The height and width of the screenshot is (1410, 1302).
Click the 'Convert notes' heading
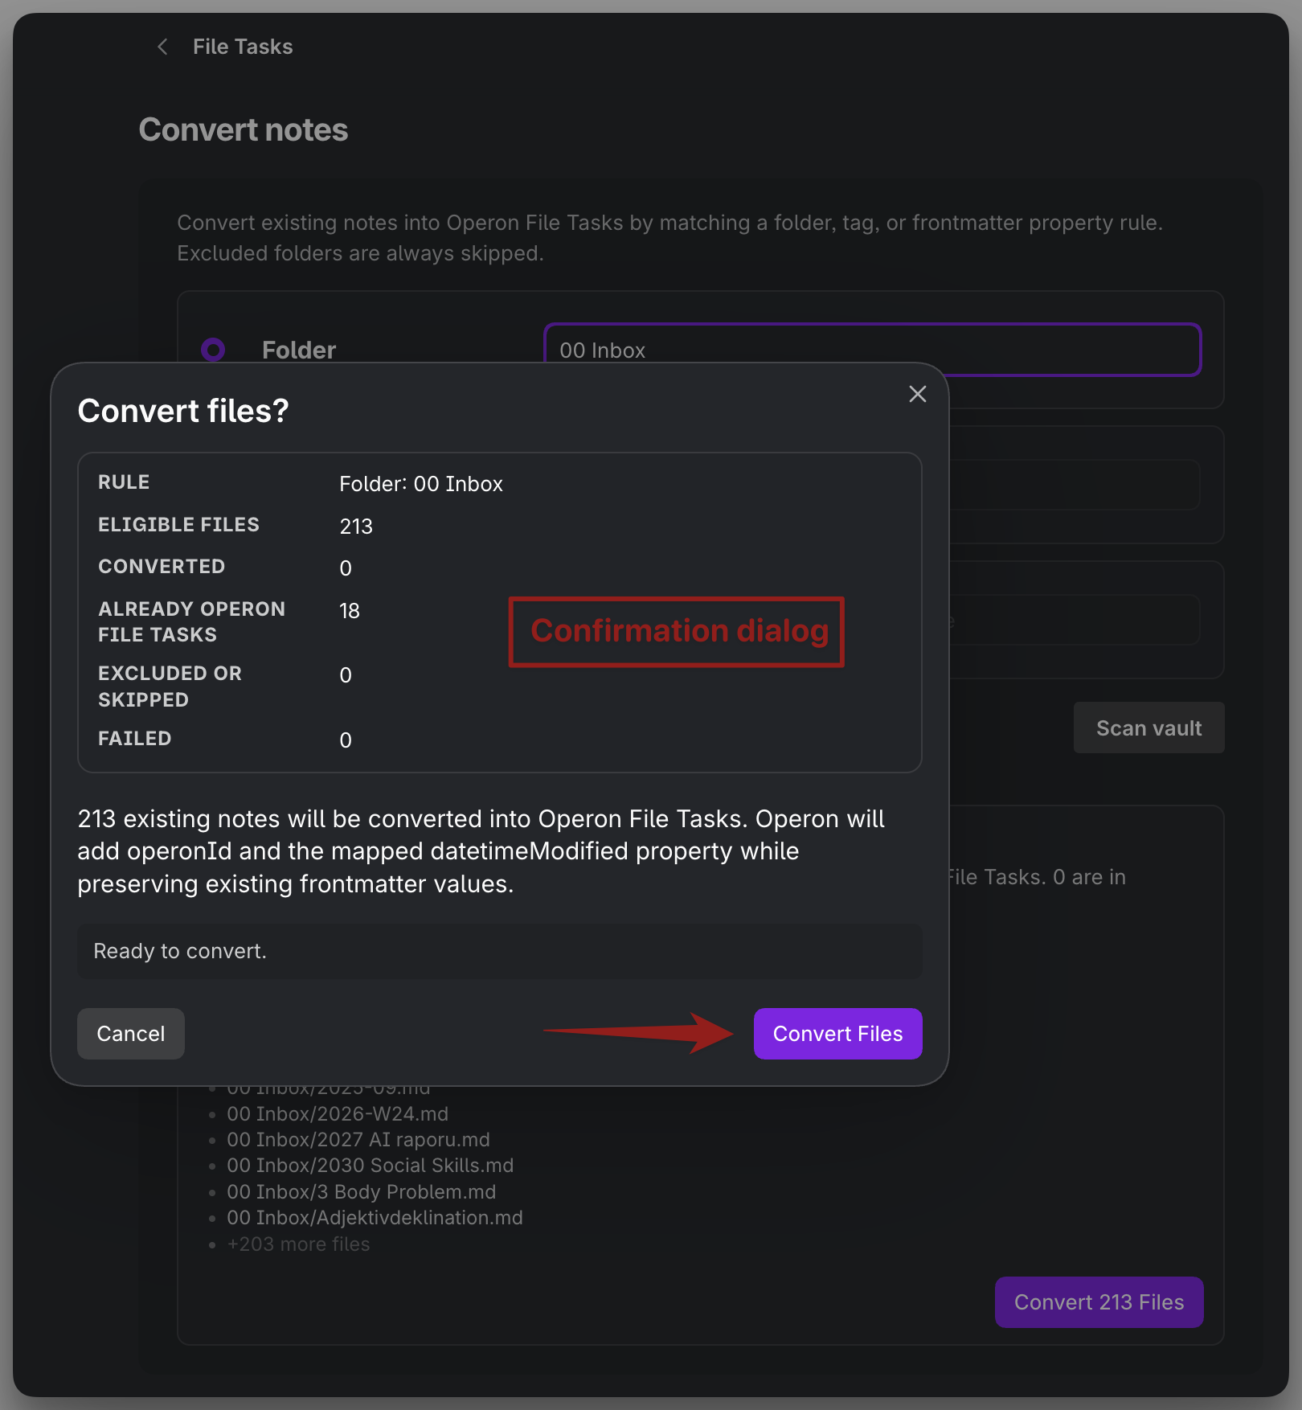(x=244, y=130)
